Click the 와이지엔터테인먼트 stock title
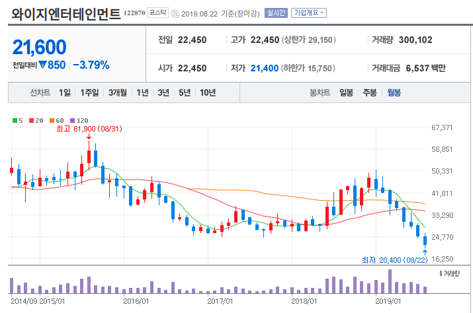Screen dimensions: 473x313 pos(65,14)
